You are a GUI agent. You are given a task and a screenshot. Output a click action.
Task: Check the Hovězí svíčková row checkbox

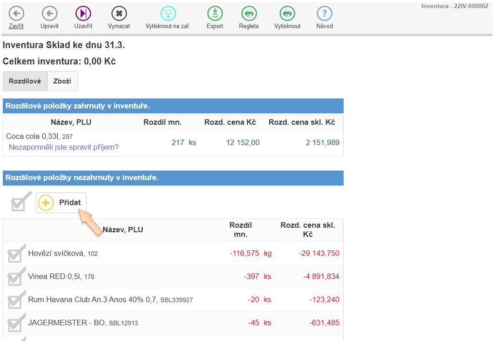point(16,254)
